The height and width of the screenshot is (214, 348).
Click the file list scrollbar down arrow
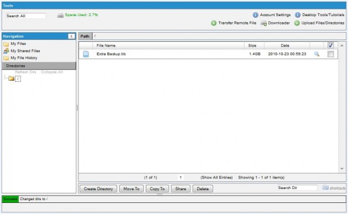tap(342, 169)
